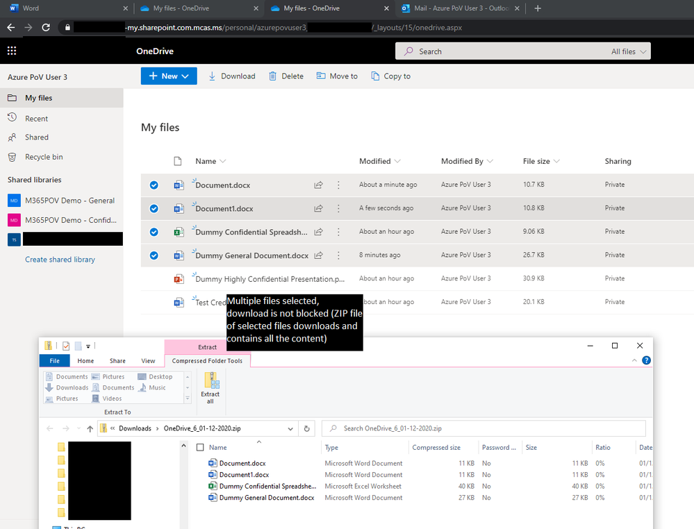Toggle select-all checkbox in Explorer Name header
Image resolution: width=694 pixels, height=529 pixels.
pyautogui.click(x=200, y=448)
